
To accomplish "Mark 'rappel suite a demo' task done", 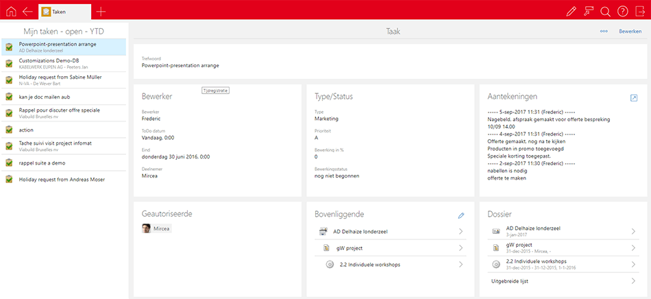I will pos(9,163).
